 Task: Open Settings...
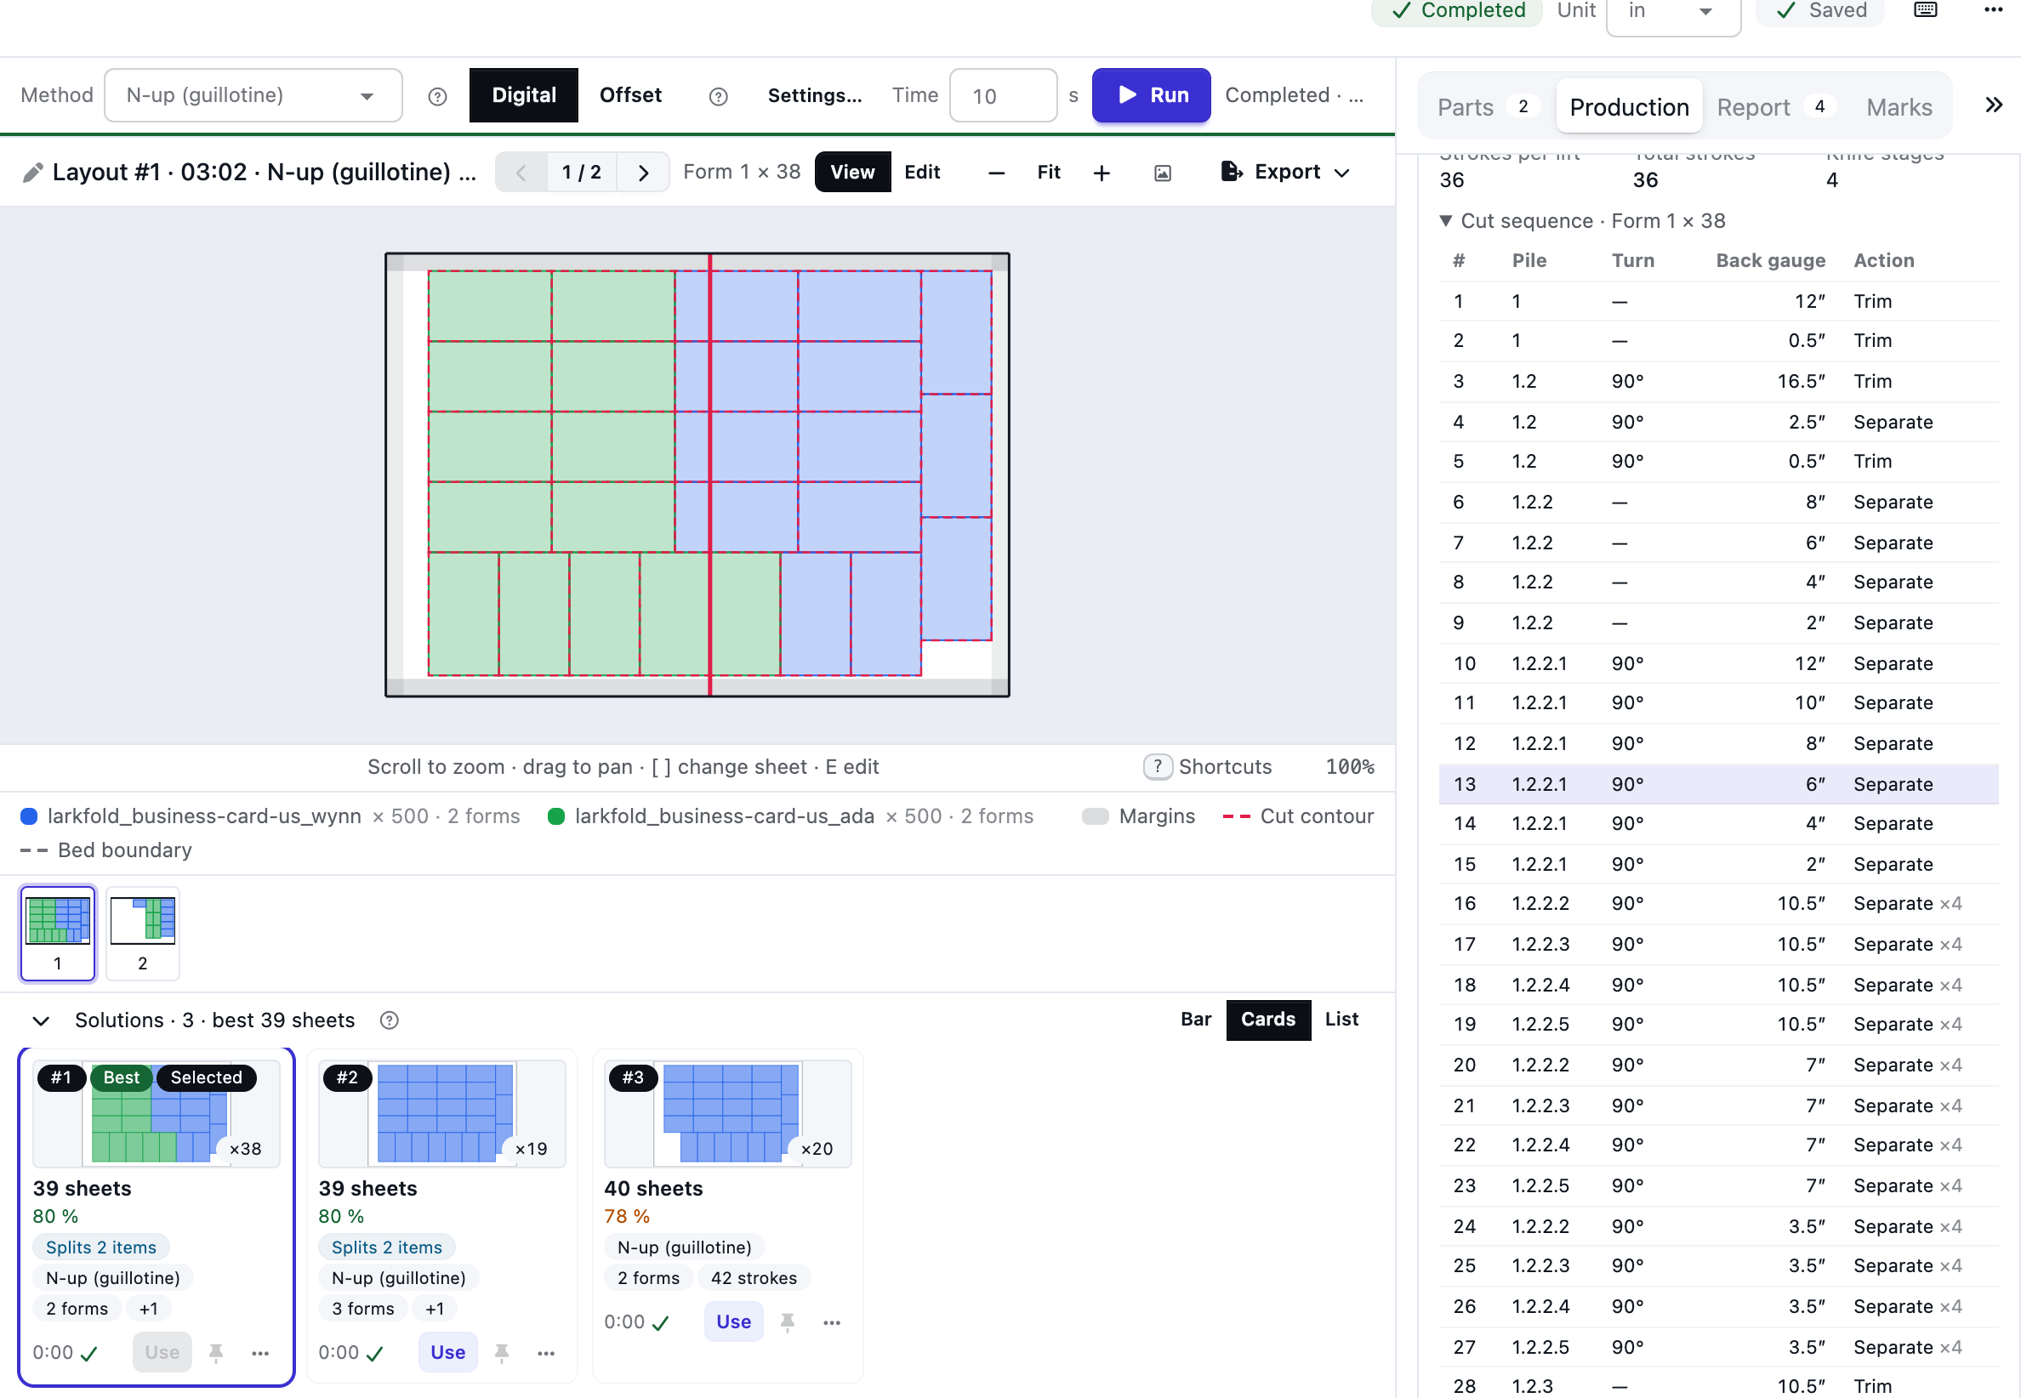pyautogui.click(x=815, y=95)
